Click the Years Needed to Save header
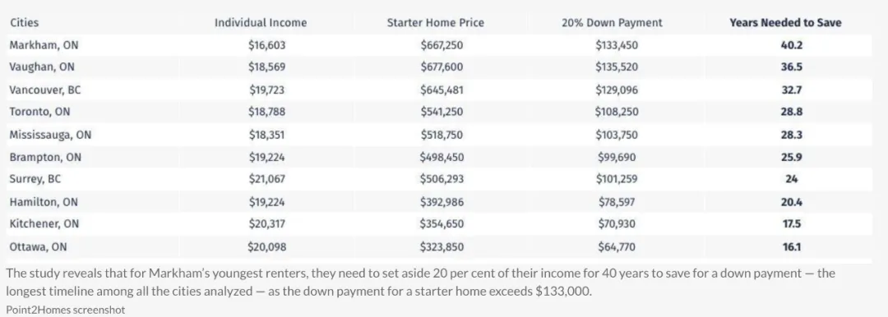This screenshot has width=888, height=317. coord(785,23)
